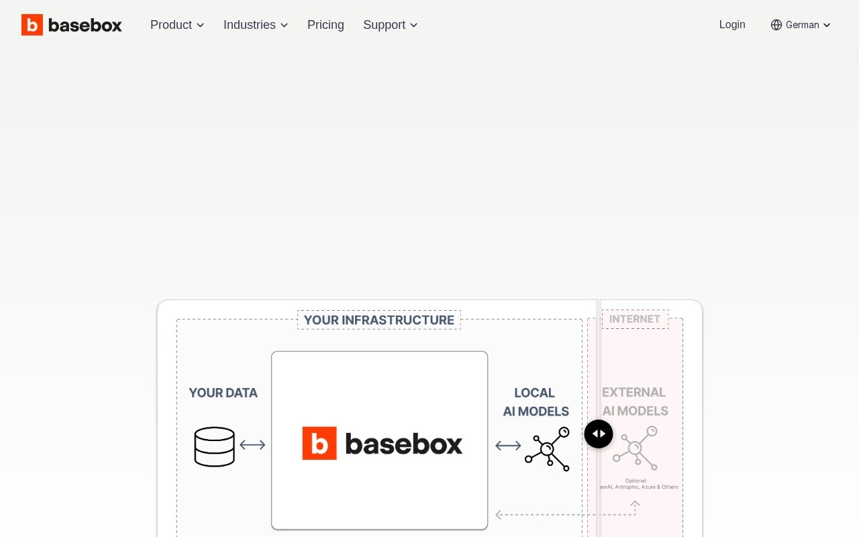Click the basebox logo inside the diagram
859x537 pixels.
point(383,443)
